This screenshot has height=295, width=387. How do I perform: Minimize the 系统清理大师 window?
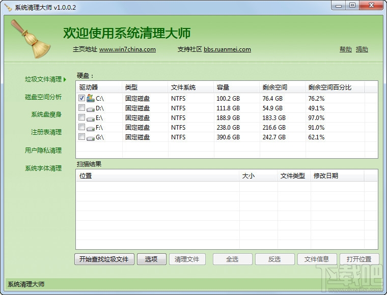[x=339, y=6]
